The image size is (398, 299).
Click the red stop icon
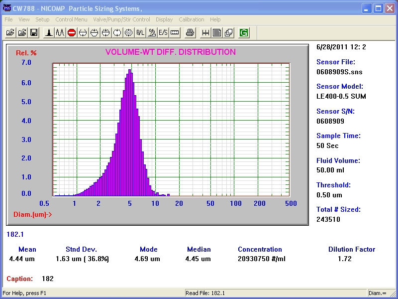click(71, 33)
